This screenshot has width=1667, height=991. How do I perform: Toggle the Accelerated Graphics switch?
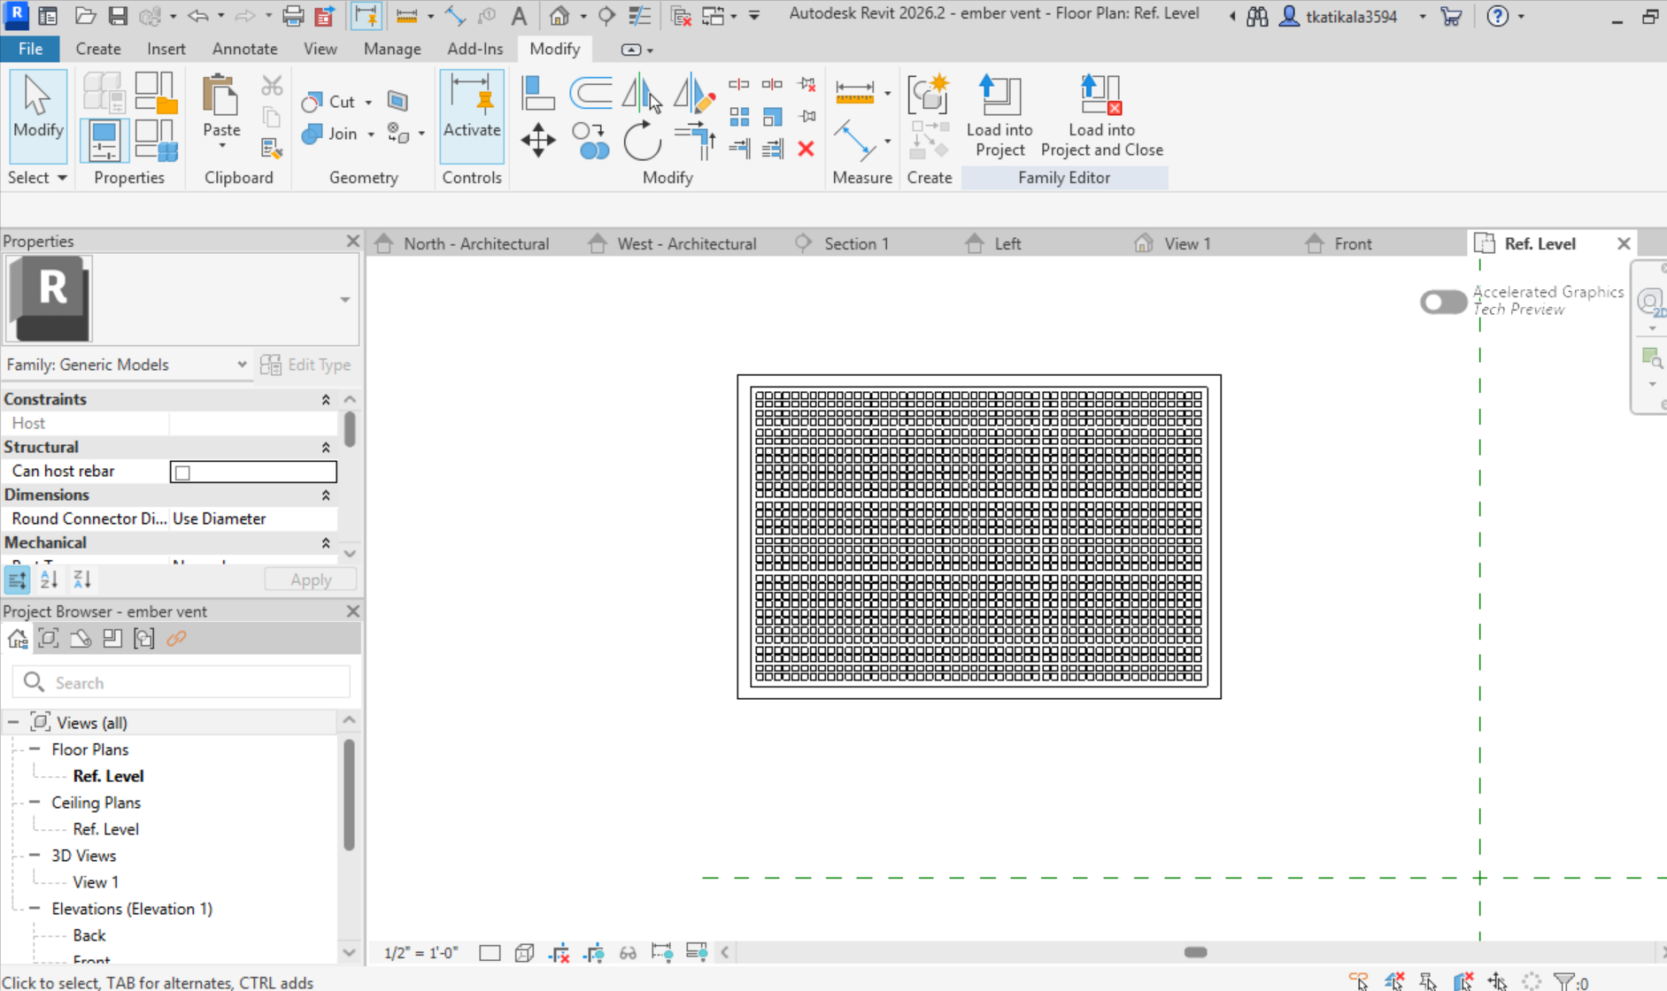point(1443,302)
